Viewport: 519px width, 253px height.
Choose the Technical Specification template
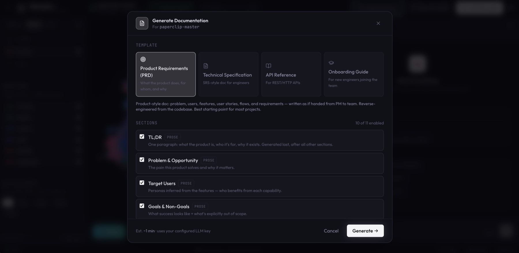228,74
